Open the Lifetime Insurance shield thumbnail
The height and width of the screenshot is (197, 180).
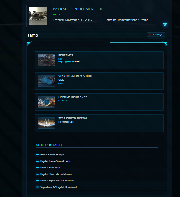pyautogui.click(x=47, y=102)
